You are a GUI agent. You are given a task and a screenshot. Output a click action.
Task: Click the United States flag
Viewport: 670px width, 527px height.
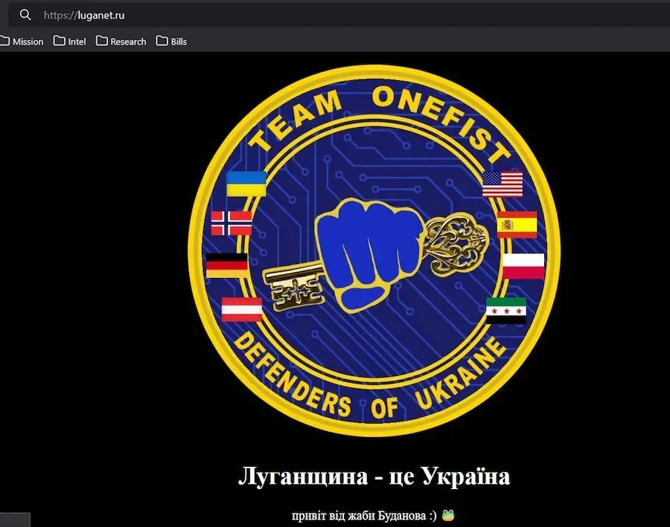(502, 184)
